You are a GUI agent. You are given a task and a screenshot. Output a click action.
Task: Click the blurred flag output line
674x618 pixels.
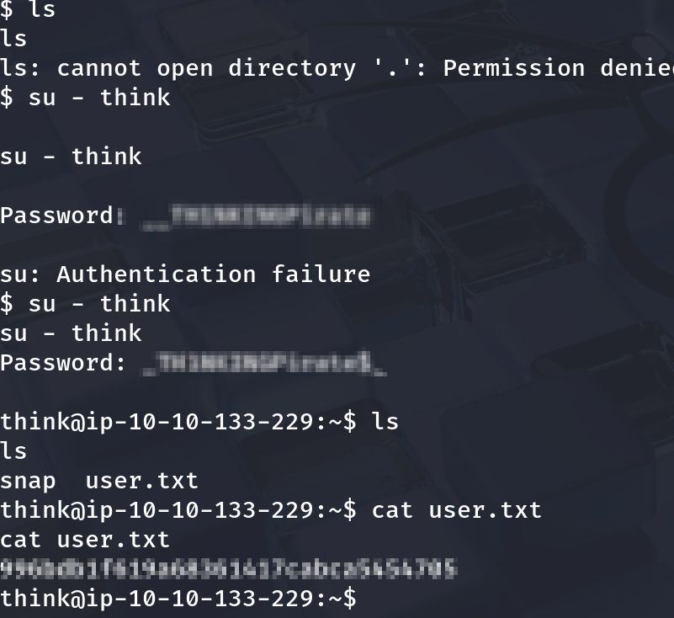pos(229,569)
